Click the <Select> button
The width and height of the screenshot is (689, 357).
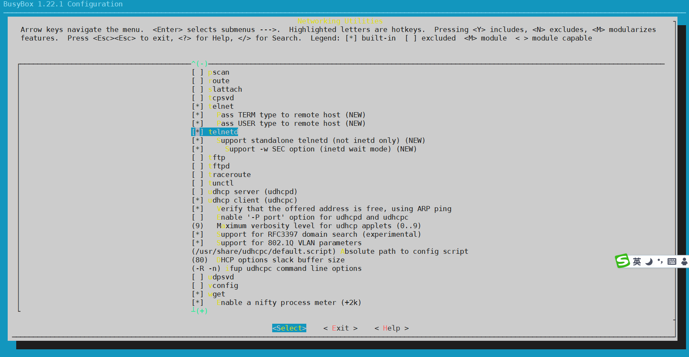point(289,328)
